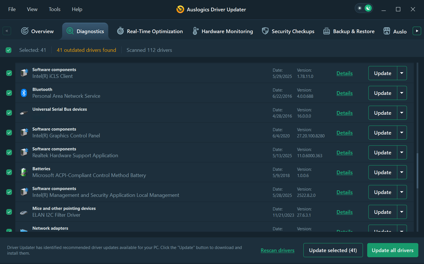Click the right arrow to reveal more tabs
424x264 pixels.
tap(417, 31)
